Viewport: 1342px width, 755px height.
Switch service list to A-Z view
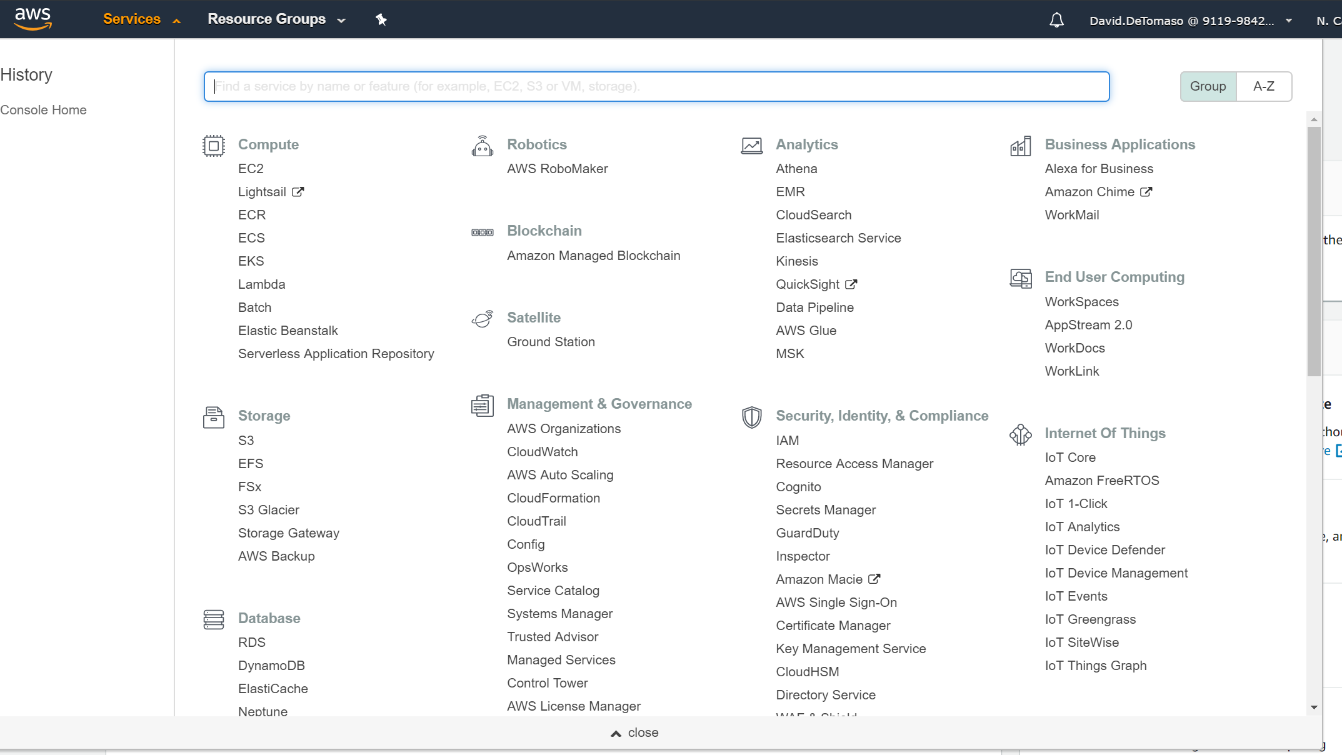[1263, 86]
